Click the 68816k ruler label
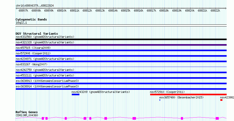Viewport: 234px width, 121px height. pyautogui.click(x=139, y=10)
